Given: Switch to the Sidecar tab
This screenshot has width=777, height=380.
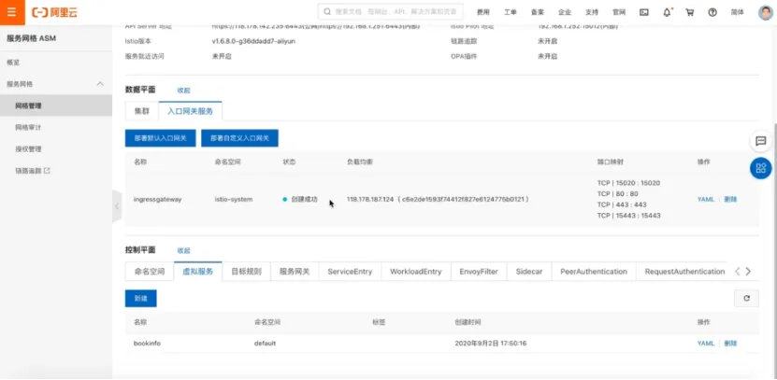Looking at the screenshot, I should [529, 272].
